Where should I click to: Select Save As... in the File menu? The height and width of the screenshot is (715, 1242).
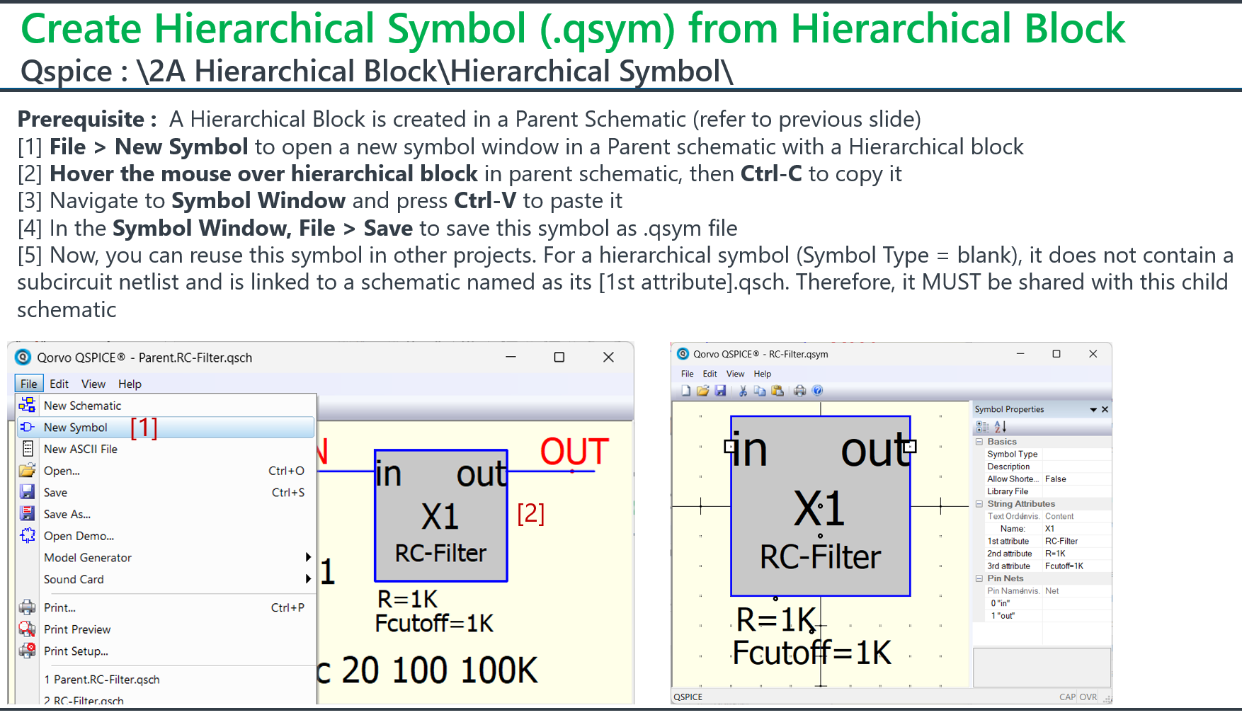coord(67,515)
